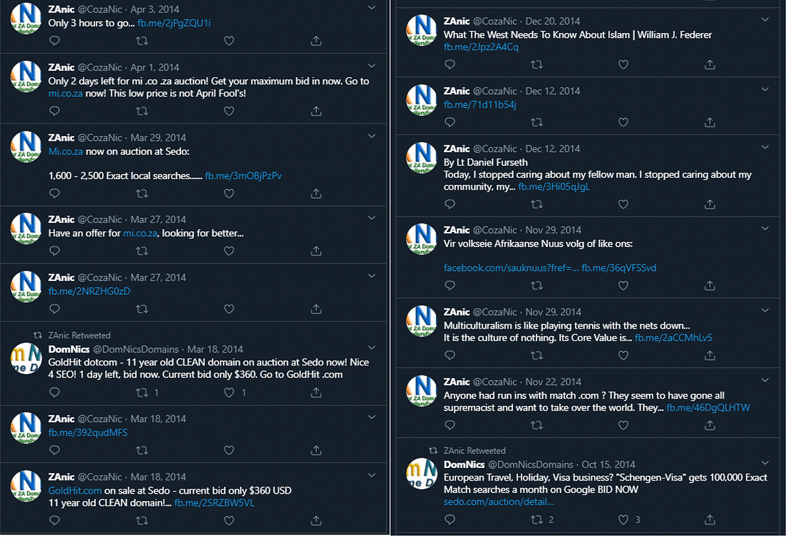Open the caret menu on the Mar 29, 2014 tweet
The height and width of the screenshot is (538, 793).
point(371,135)
